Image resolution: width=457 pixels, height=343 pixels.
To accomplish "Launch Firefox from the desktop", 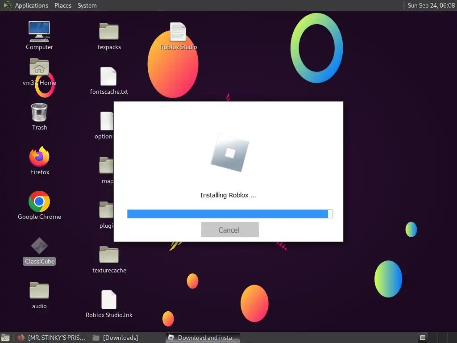I will (x=39, y=160).
